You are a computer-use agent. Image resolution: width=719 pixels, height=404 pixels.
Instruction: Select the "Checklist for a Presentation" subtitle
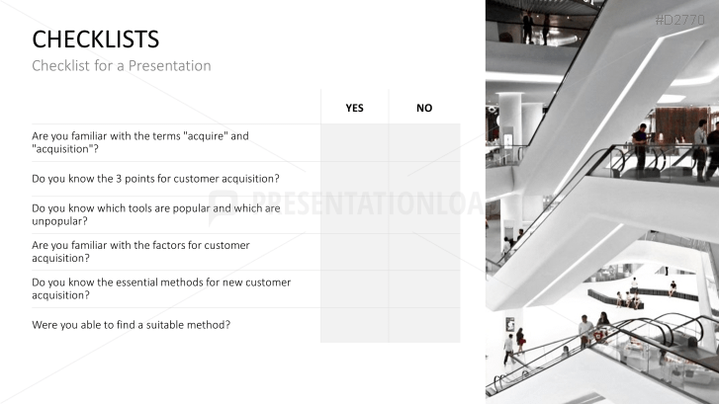(x=122, y=66)
